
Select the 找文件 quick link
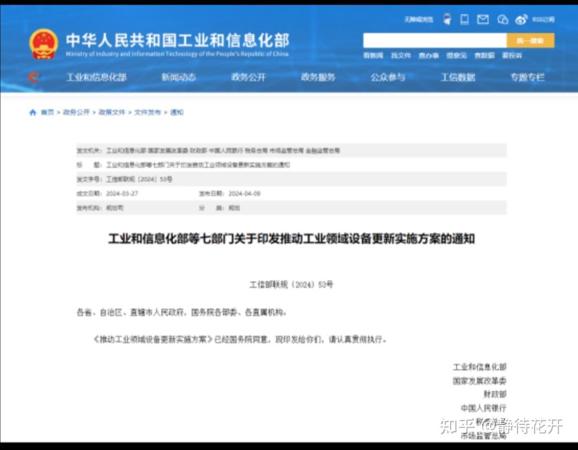click(401, 56)
